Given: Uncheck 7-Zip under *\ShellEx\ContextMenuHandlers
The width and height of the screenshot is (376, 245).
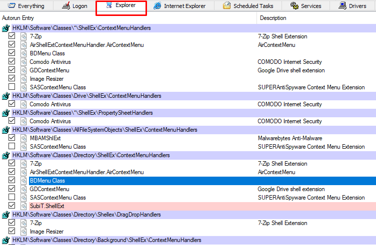Looking at the screenshot, I should 11,36.
